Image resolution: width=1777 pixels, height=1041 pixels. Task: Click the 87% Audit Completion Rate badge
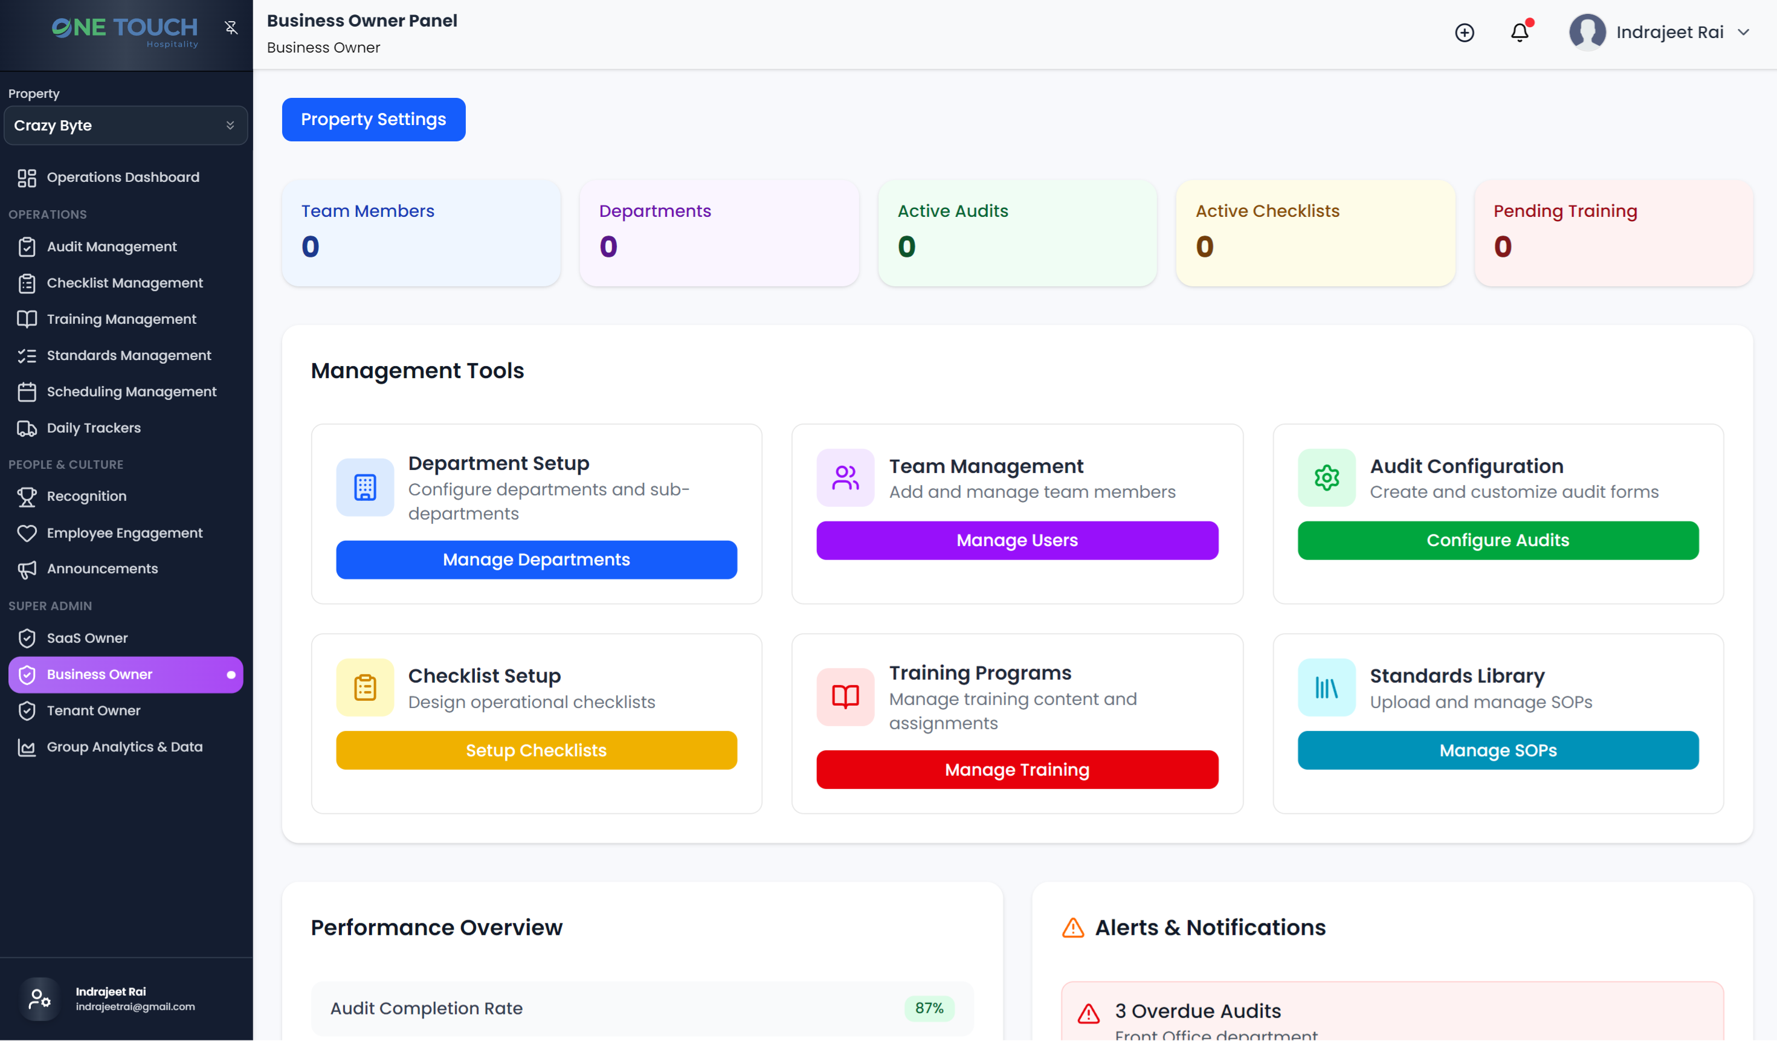point(929,1008)
